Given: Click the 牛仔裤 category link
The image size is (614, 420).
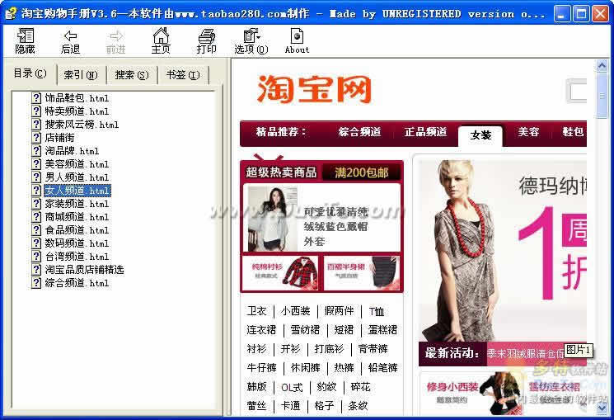Looking at the screenshot, I should click(261, 368).
